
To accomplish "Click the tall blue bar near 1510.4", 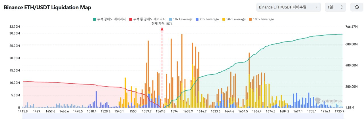I will (x=96, y=99).
